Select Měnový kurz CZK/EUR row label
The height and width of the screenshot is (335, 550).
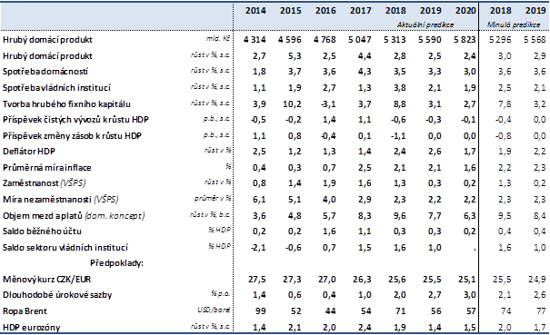[x=46, y=280]
